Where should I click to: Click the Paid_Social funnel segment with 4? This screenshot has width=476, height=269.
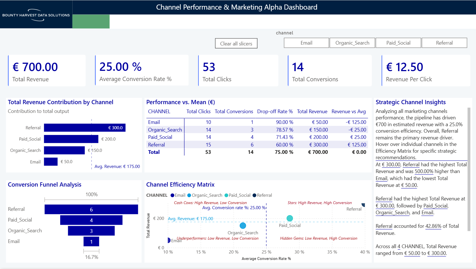point(91,220)
